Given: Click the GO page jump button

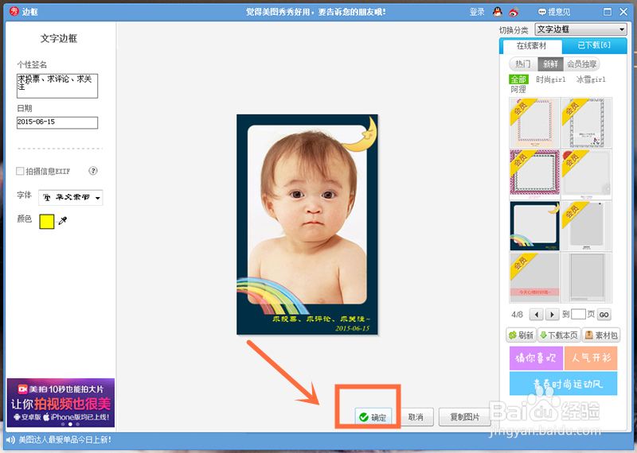Looking at the screenshot, I should pyautogui.click(x=604, y=314).
